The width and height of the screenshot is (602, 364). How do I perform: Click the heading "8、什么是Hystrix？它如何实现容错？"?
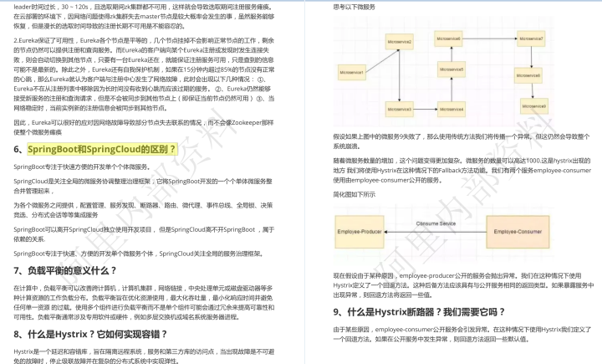(90, 334)
